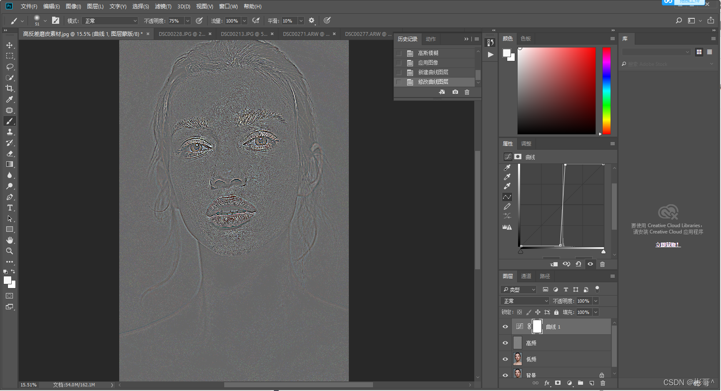Open the 滤镜(T) menu
Image resolution: width=721 pixels, height=391 pixels.
pyautogui.click(x=163, y=7)
